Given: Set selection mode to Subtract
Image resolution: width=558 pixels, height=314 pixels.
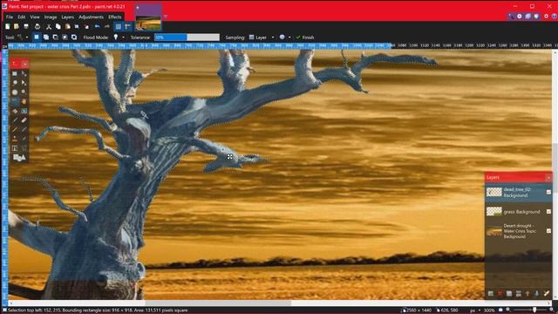Looking at the screenshot, I should [55, 37].
